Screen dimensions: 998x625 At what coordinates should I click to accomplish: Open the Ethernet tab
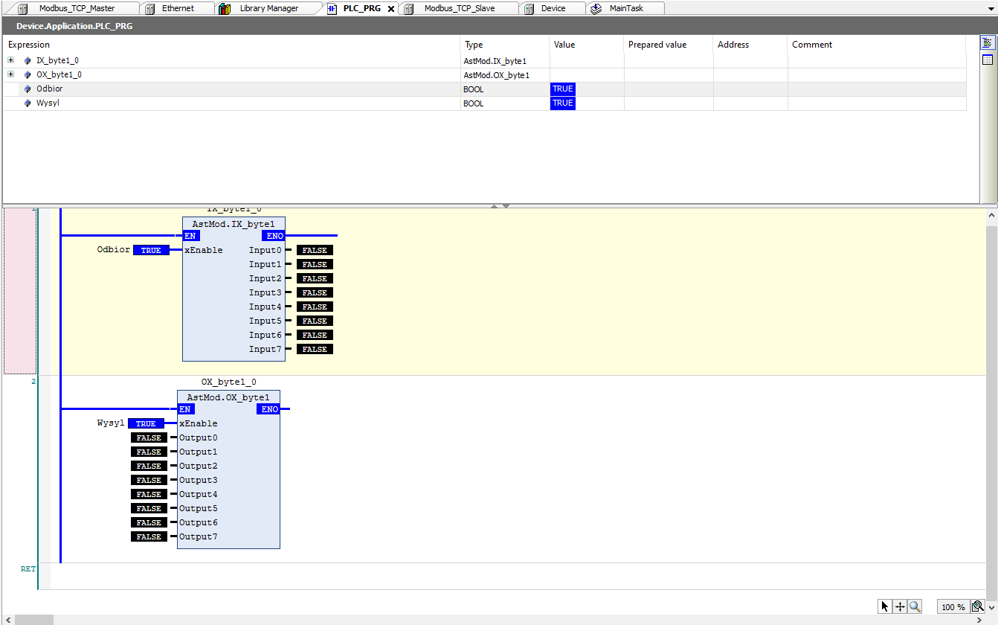pyautogui.click(x=178, y=8)
